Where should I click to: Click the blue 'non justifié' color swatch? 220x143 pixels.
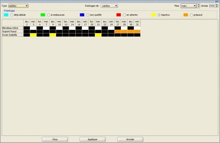pos(82,15)
